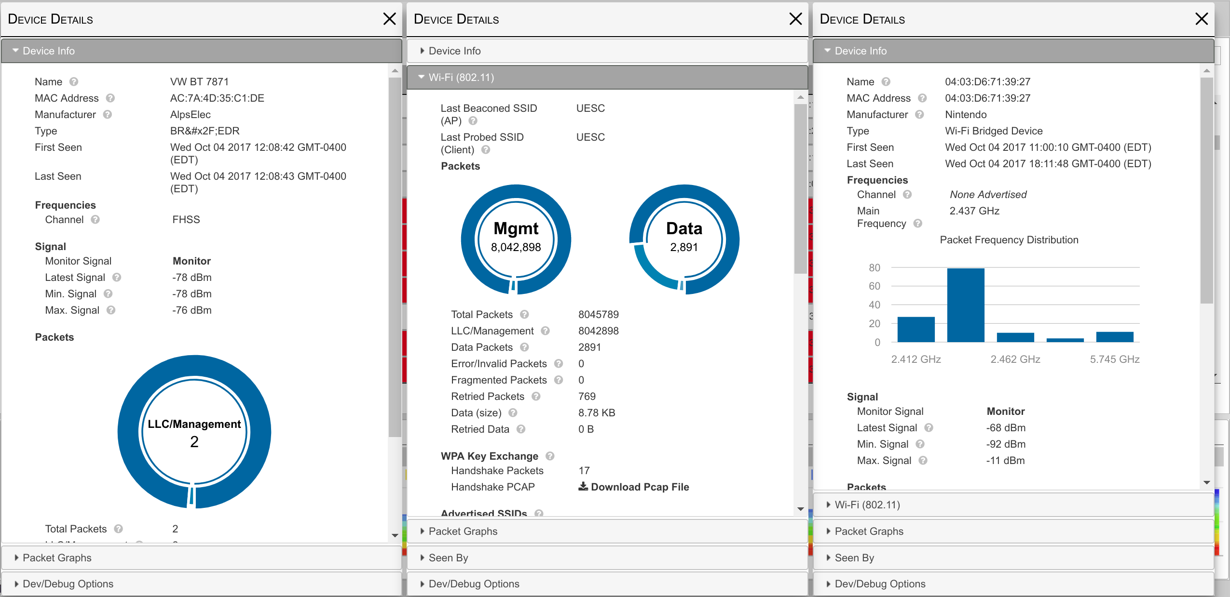Expand Wi-Fi (802.11) section in right panel
The width and height of the screenshot is (1230, 597).
point(867,505)
